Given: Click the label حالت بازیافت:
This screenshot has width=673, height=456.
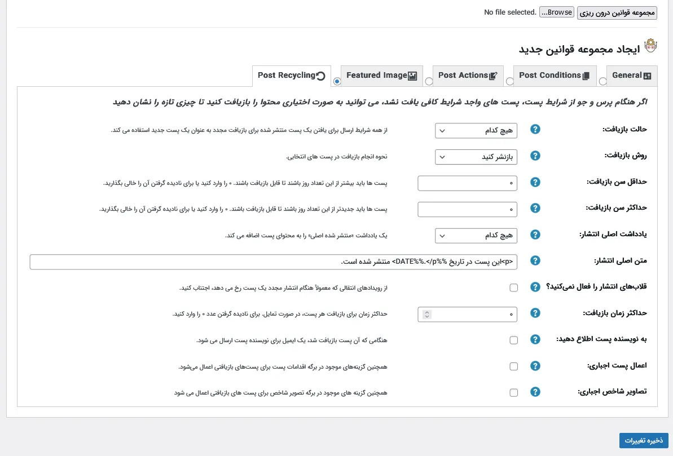Looking at the screenshot, I should [624, 129].
